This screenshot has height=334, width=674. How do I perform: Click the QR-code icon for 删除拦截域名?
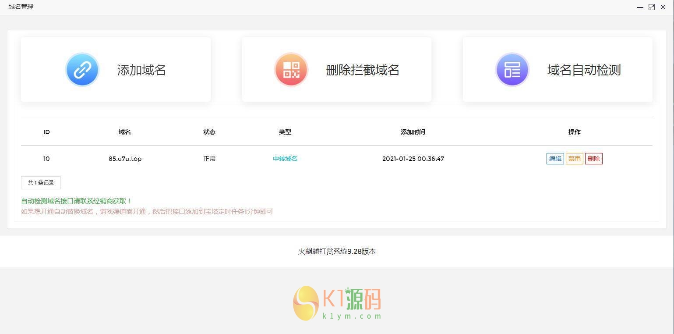click(x=291, y=69)
